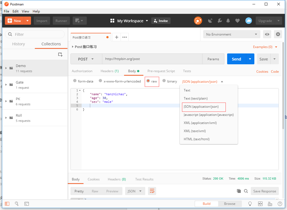Image resolution: width=287 pixels, height=210 pixels.
Task: Open the Upgrade dropdown arrow
Action: tap(279, 21)
